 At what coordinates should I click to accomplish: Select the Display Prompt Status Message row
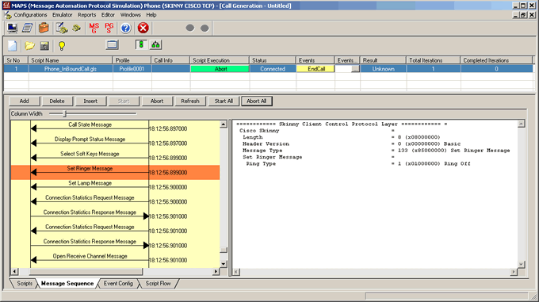click(x=115, y=143)
